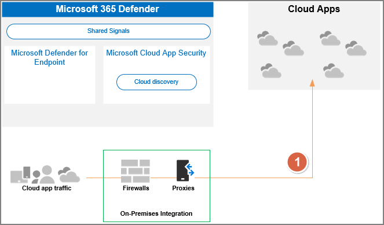
Task: Open Microsoft Cloud App Security heading
Action: coord(156,53)
